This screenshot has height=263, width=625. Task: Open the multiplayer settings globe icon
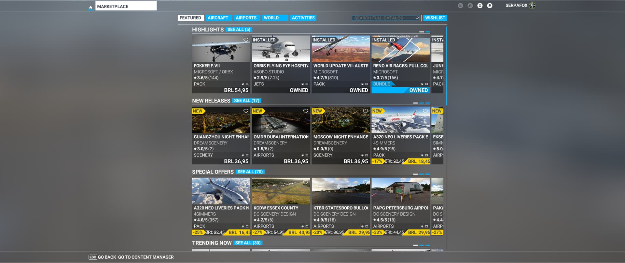pos(460,6)
